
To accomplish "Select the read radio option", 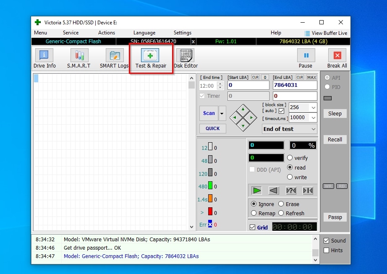I will 290,167.
